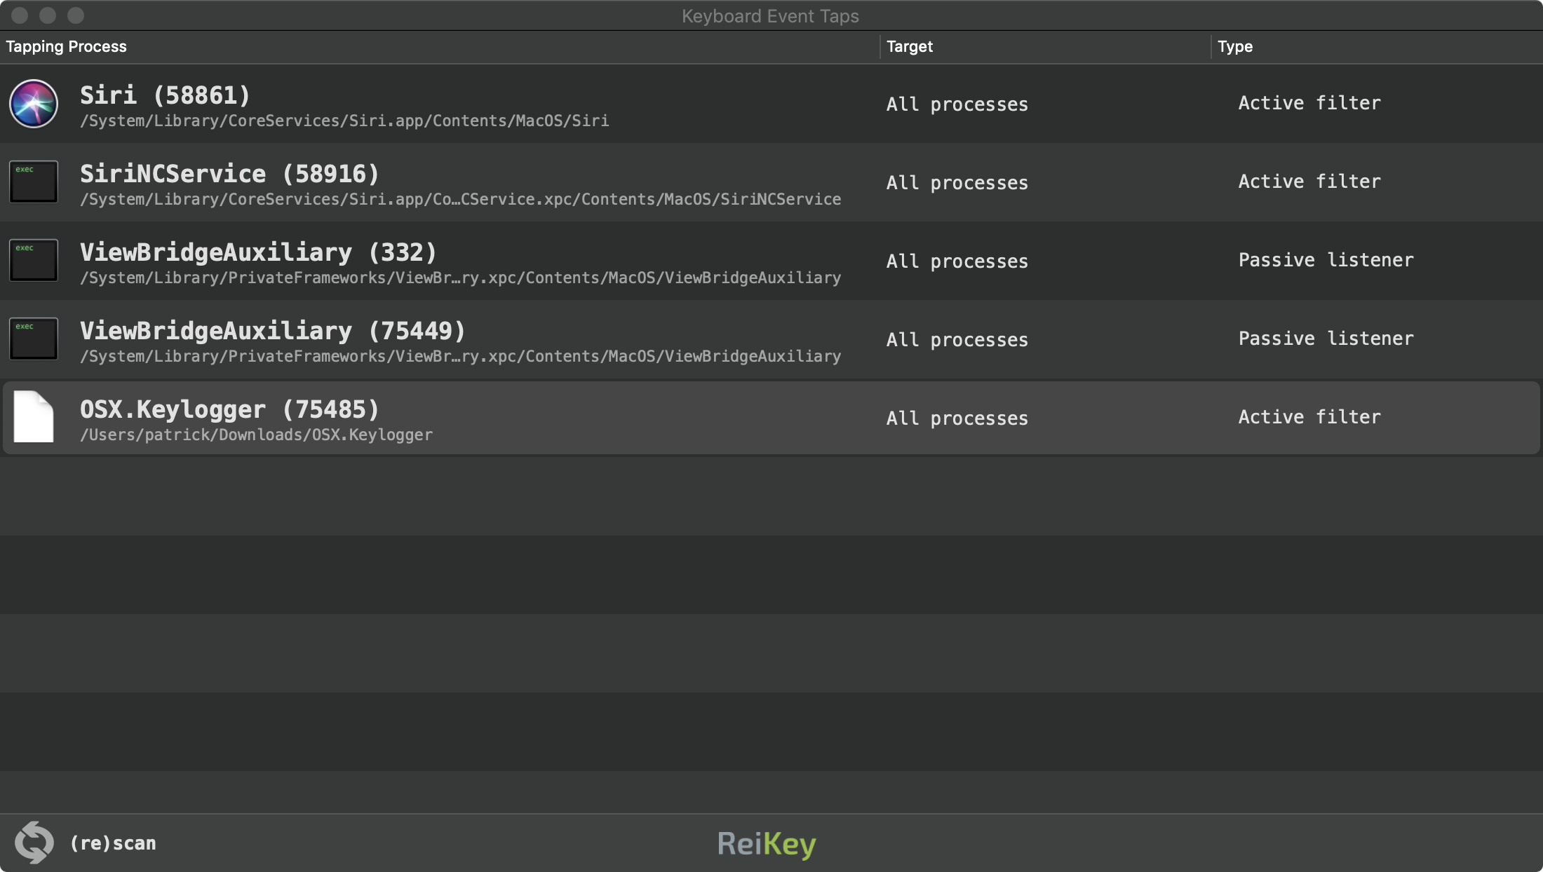Sort by the Type column header
This screenshot has height=872, width=1543.
point(1235,47)
